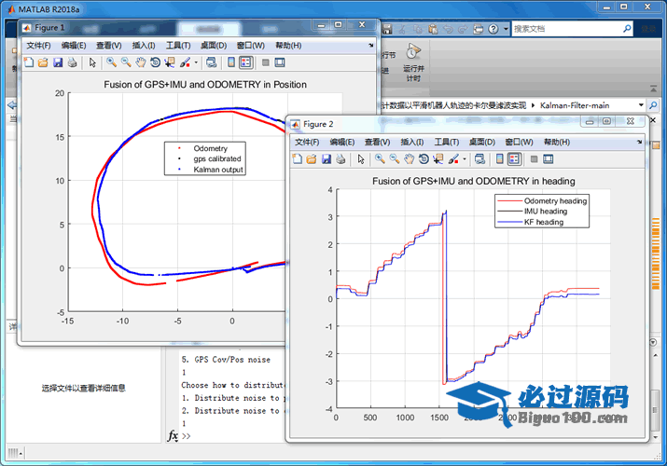
Task: Toggle Edit Plot arrow in Figure 1
Action: [x=92, y=62]
